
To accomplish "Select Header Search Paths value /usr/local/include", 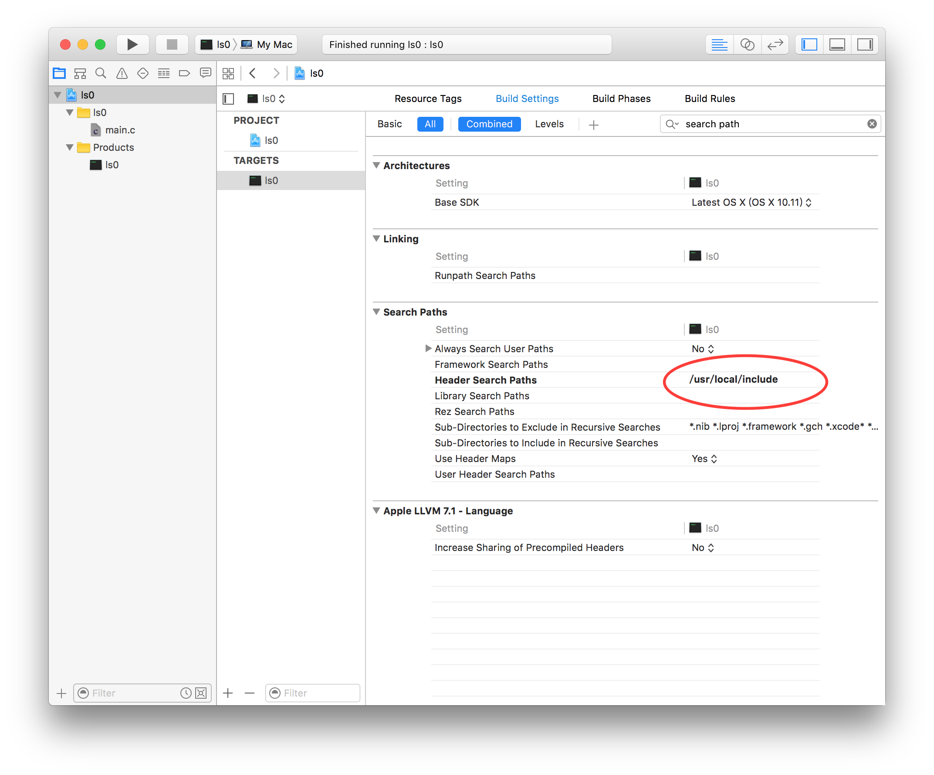I will point(733,380).
